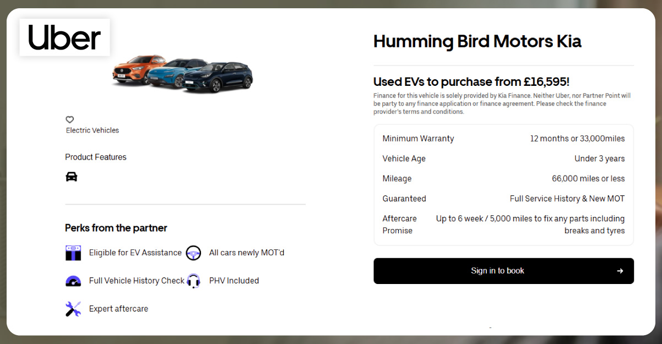Click the Uber logo
This screenshot has width=662, height=344.
click(64, 37)
